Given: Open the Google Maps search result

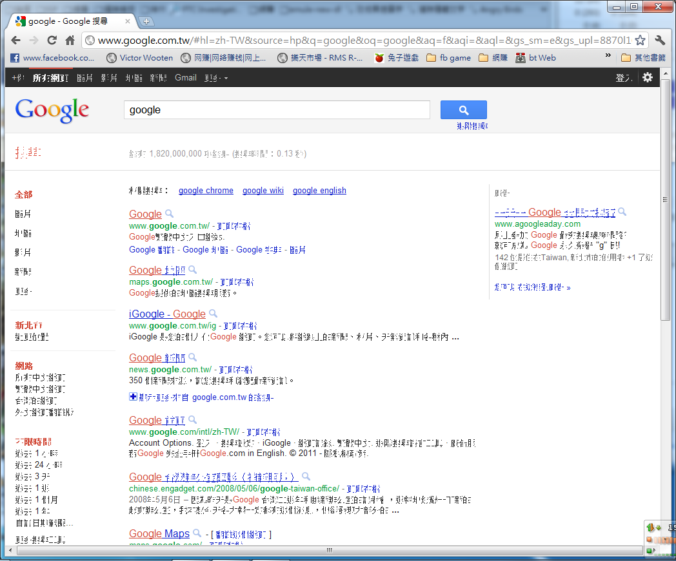Looking at the screenshot, I should pos(159,533).
